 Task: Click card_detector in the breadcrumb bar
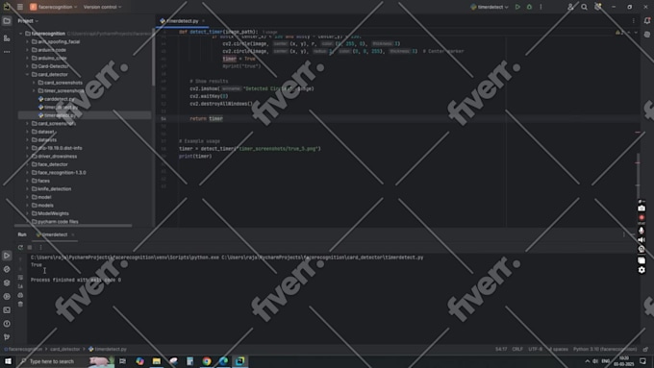(64, 349)
